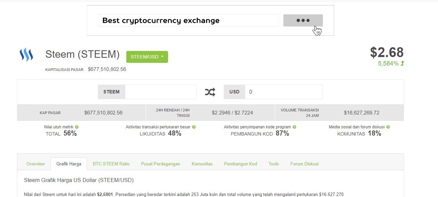Click help icon beside Nilai utuh metrik
Viewport: 438px width, 197px height.
coord(77,127)
